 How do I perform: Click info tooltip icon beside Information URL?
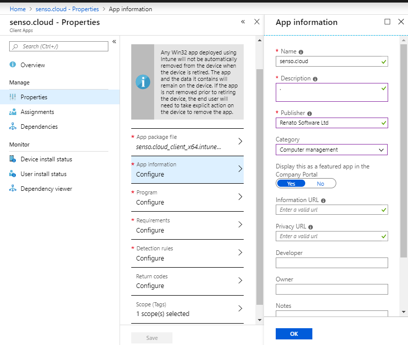click(324, 200)
